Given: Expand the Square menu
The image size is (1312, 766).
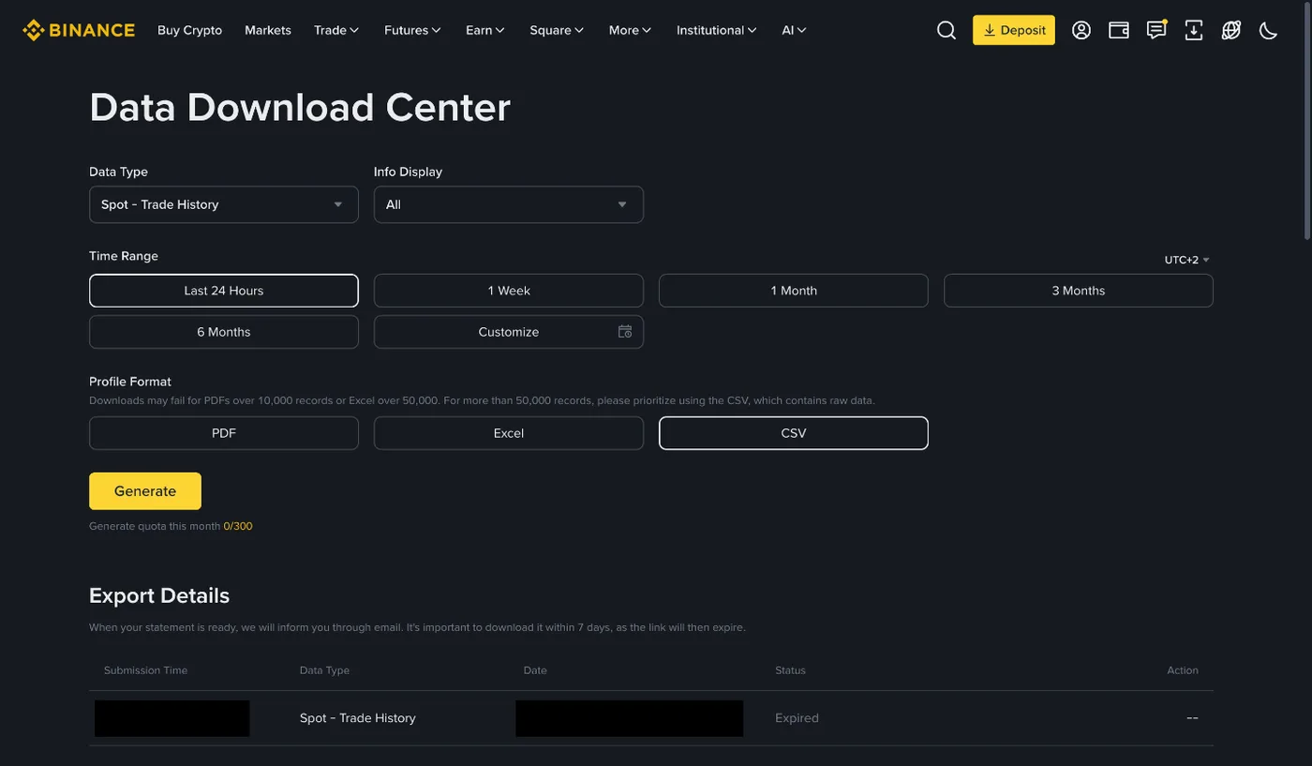Looking at the screenshot, I should click(557, 30).
